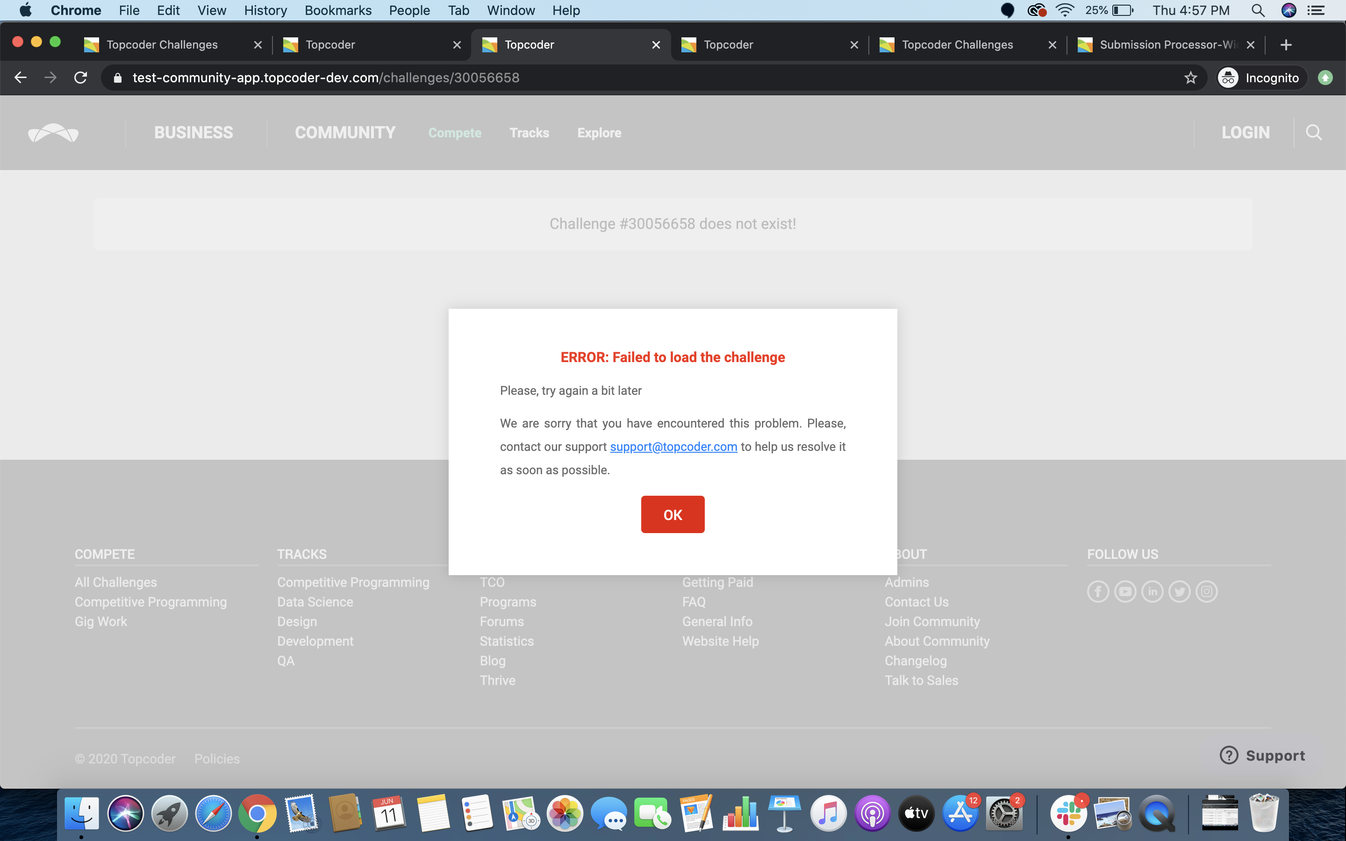Open Talk to Sales footer link
The width and height of the screenshot is (1346, 841).
coord(921,680)
